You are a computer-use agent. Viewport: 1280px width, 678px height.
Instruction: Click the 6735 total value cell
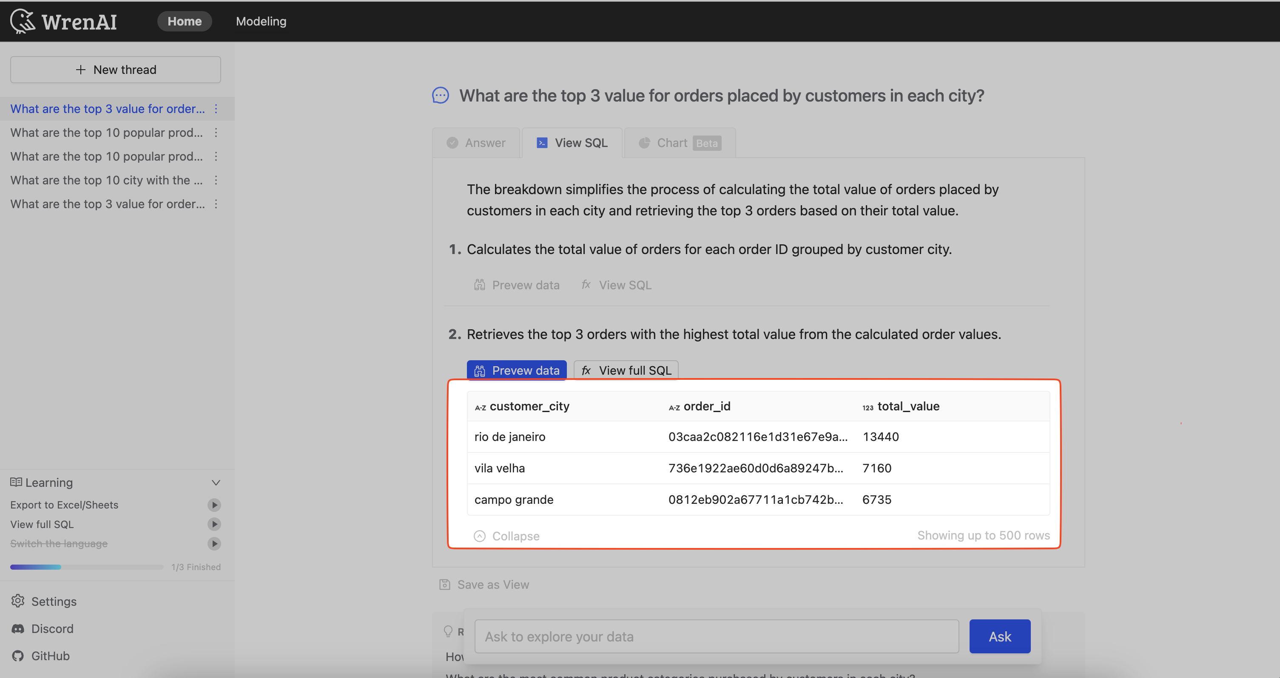coord(952,499)
